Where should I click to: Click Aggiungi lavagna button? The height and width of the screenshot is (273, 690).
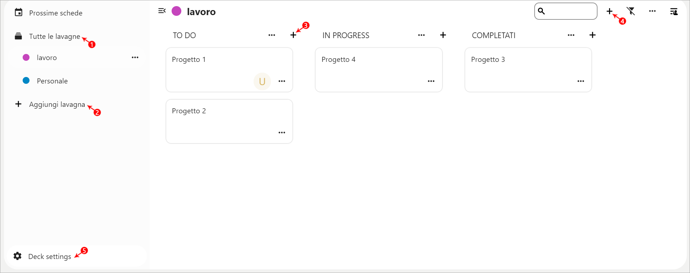tap(57, 104)
